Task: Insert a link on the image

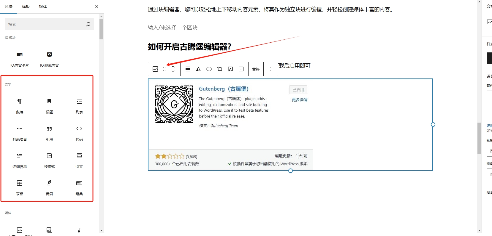Action: (x=209, y=69)
